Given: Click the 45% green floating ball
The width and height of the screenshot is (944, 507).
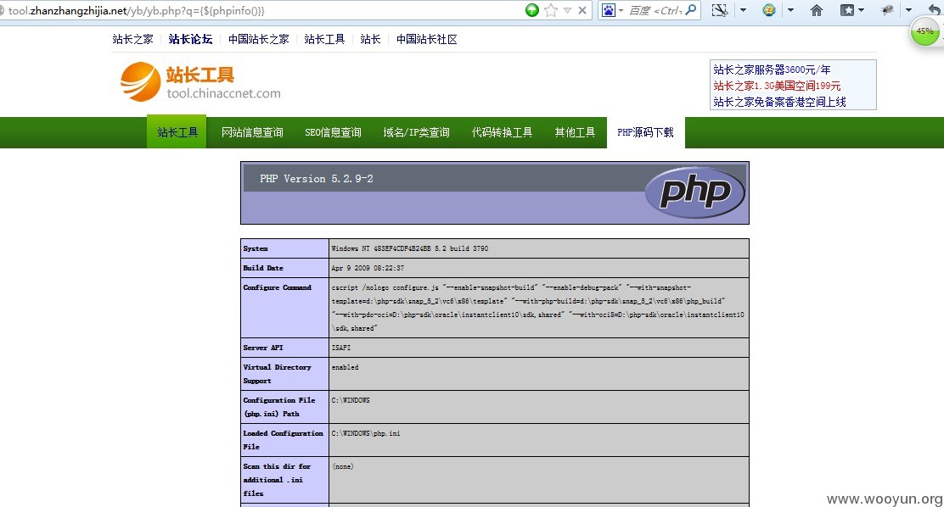Looking at the screenshot, I should click(925, 31).
